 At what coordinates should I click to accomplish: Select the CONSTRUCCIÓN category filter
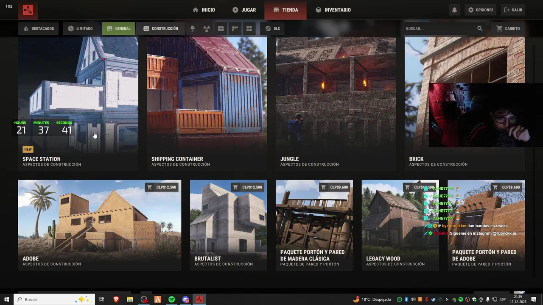160,28
